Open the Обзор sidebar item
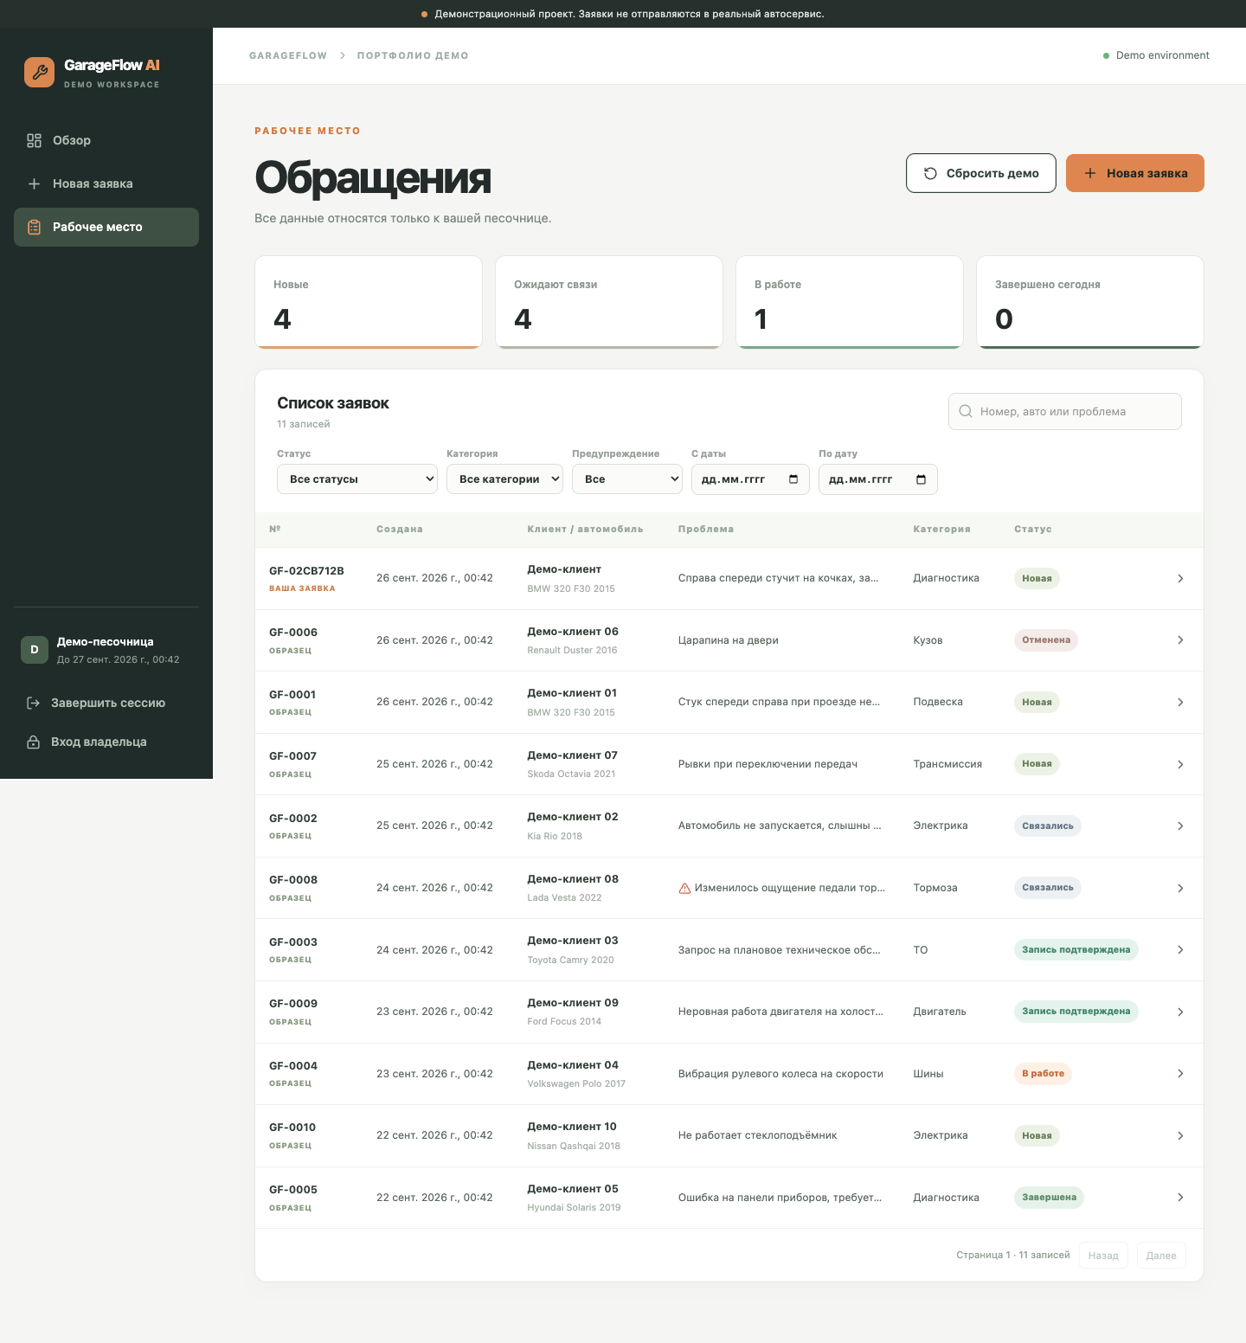1246x1343 pixels. click(106, 140)
